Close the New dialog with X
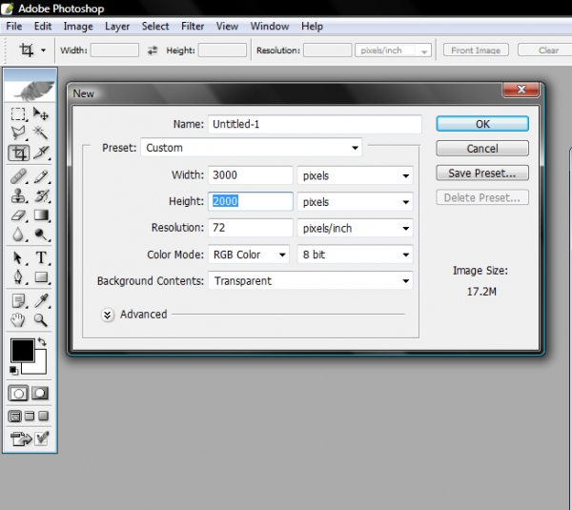 point(521,90)
